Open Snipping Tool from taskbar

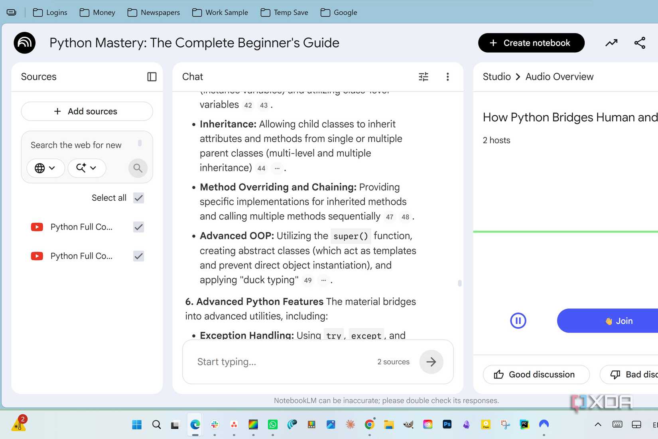click(x=505, y=425)
